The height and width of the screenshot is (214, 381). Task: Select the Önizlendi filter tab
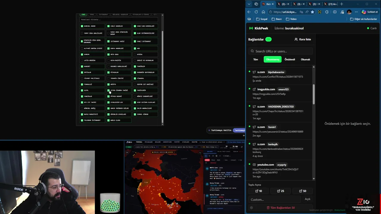coord(290,59)
